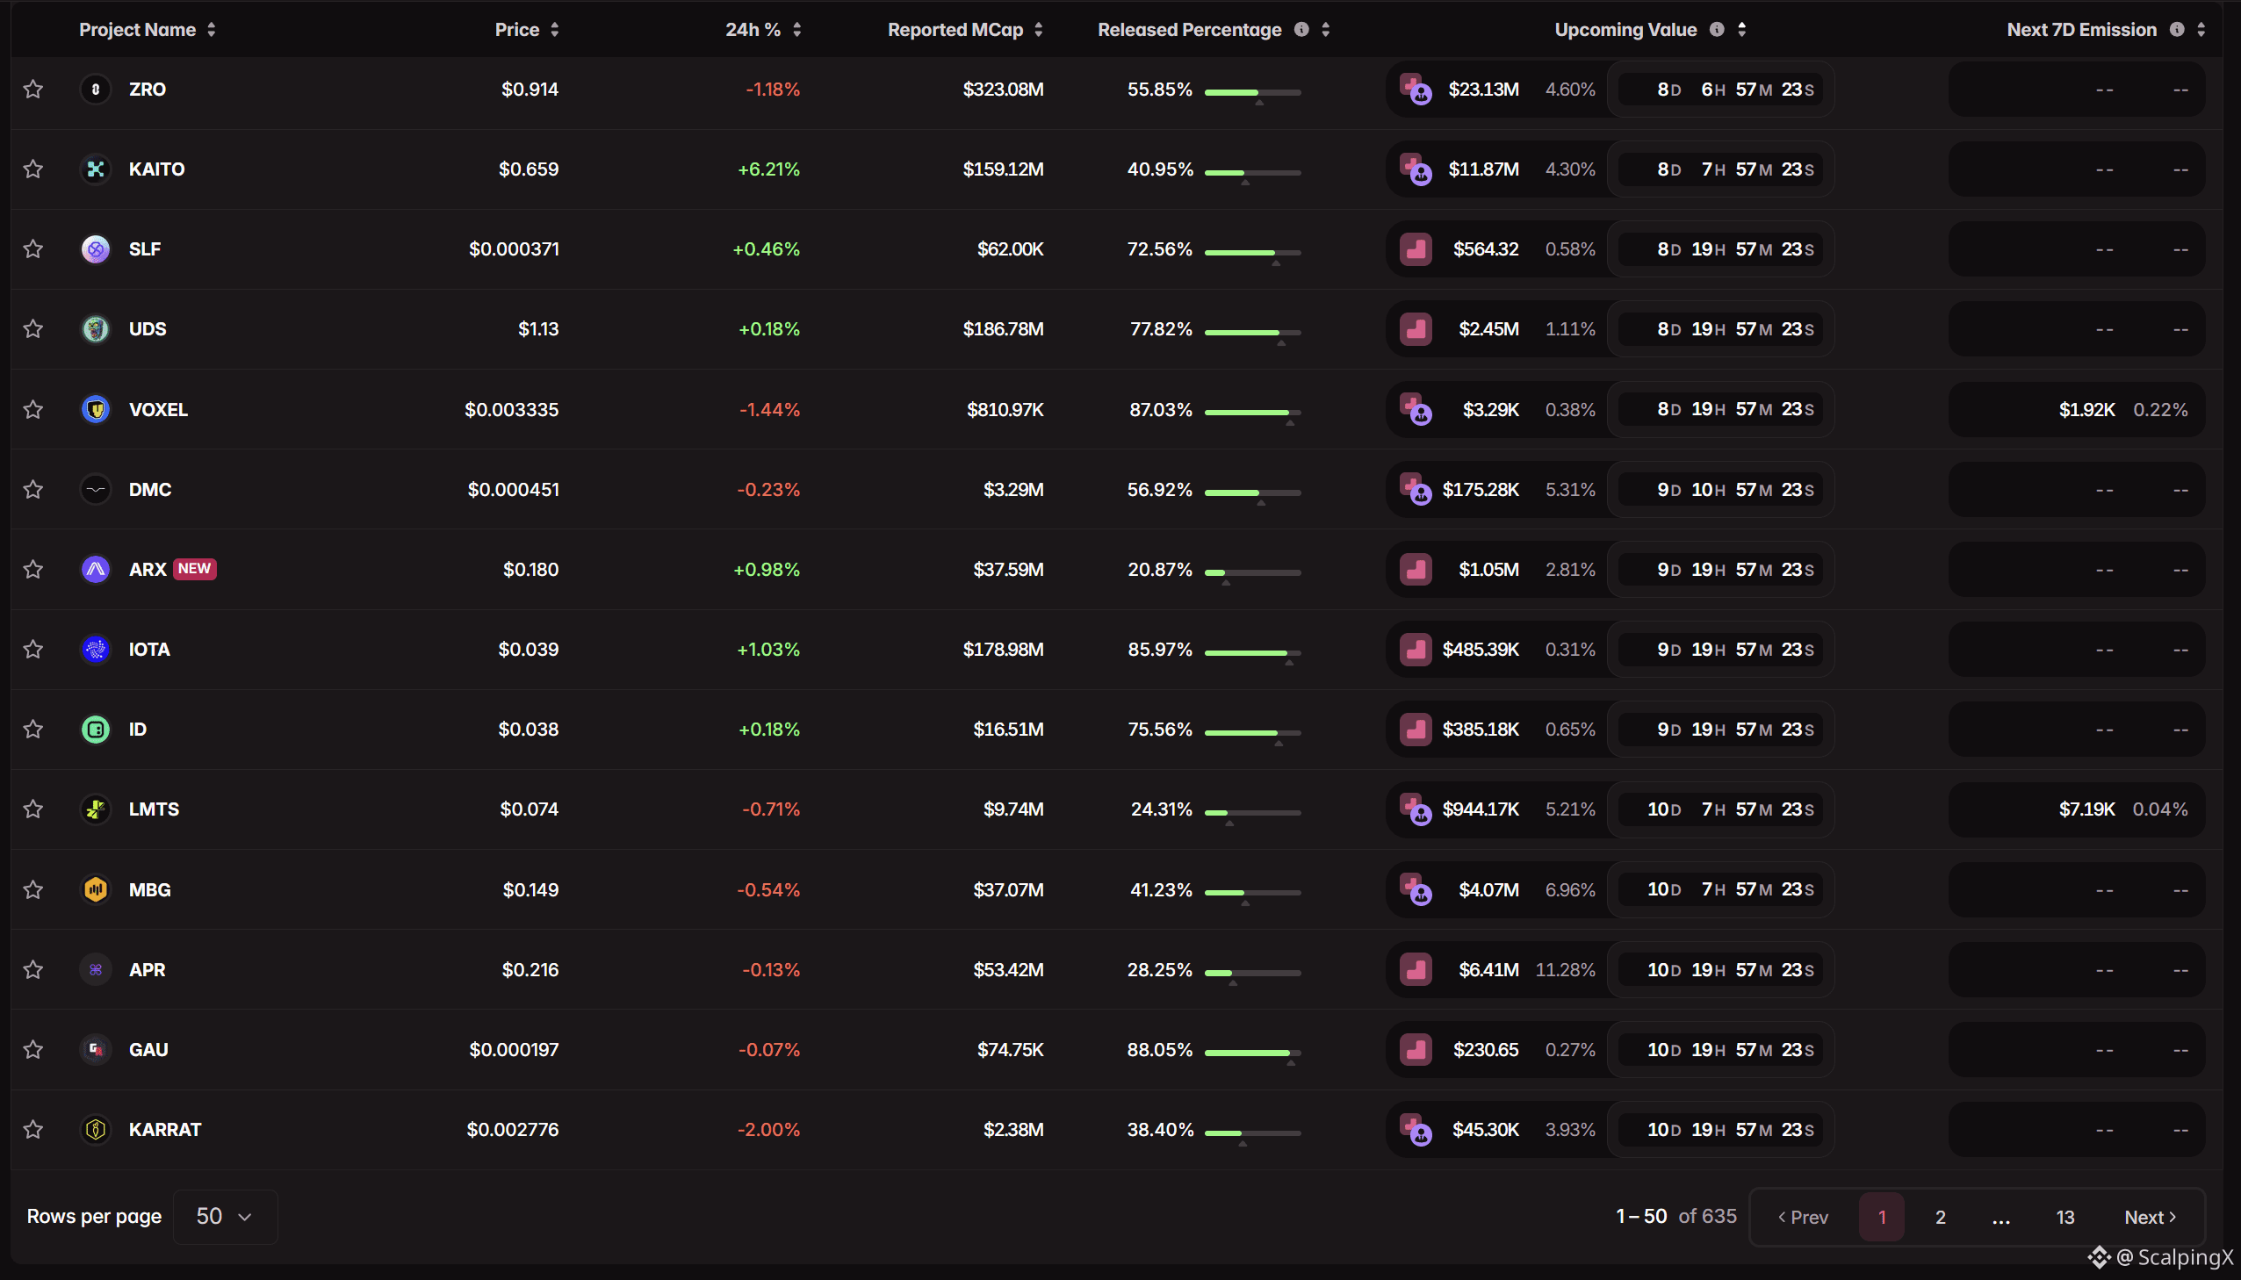Image resolution: width=2241 pixels, height=1280 pixels.
Task: Click the IOTA token logo
Action: click(95, 649)
